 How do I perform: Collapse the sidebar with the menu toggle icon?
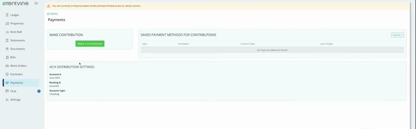coord(36,3)
